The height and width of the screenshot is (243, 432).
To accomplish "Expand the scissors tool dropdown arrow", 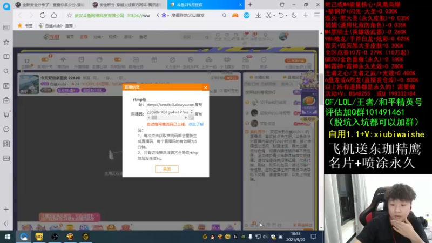I will click(274, 16).
